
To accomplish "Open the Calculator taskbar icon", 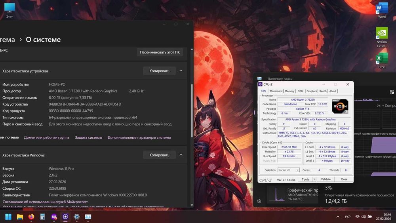I will click(x=43, y=217).
